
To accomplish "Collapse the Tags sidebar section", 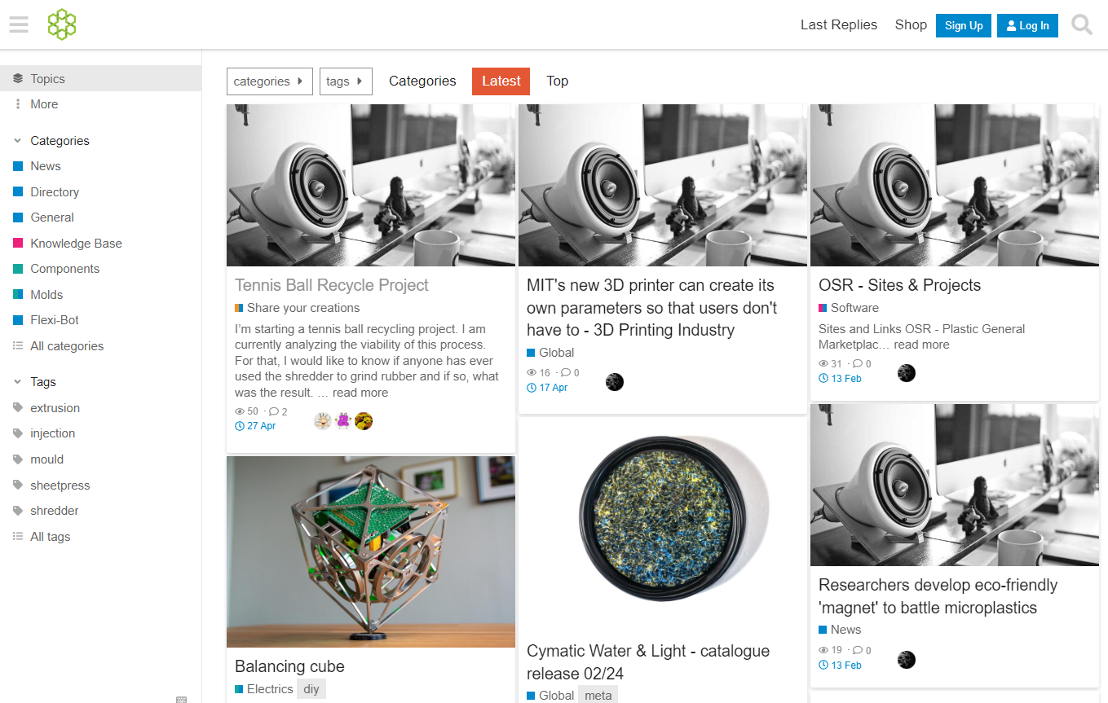I will (x=18, y=382).
